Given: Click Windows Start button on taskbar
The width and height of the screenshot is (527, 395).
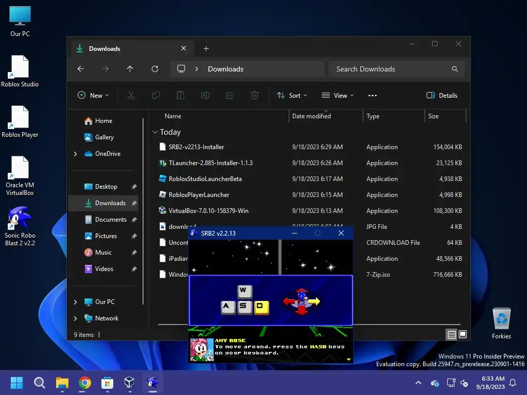Looking at the screenshot, I should tap(17, 383).
